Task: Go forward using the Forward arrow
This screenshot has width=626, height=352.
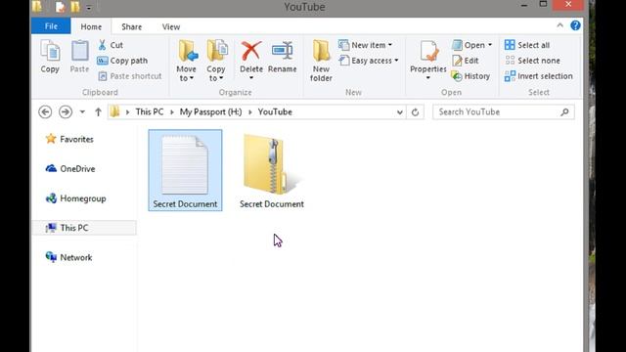Action: tap(66, 112)
